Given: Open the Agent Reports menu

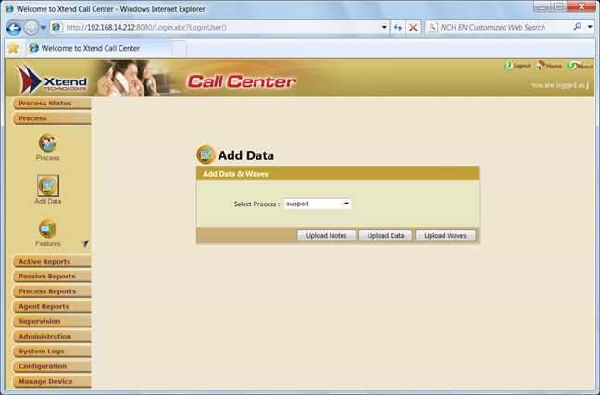Looking at the screenshot, I should (51, 307).
